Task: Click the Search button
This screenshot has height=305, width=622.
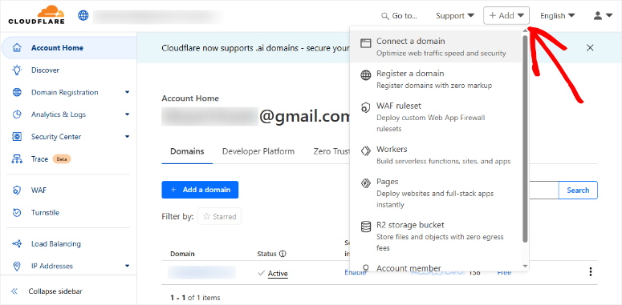Action: [578, 190]
